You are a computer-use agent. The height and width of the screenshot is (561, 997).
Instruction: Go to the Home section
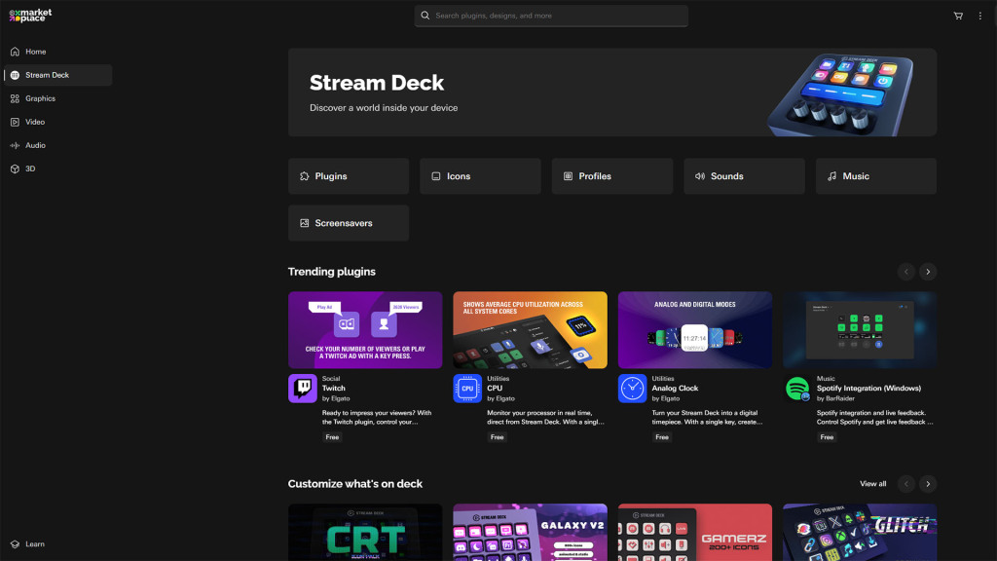(x=57, y=52)
